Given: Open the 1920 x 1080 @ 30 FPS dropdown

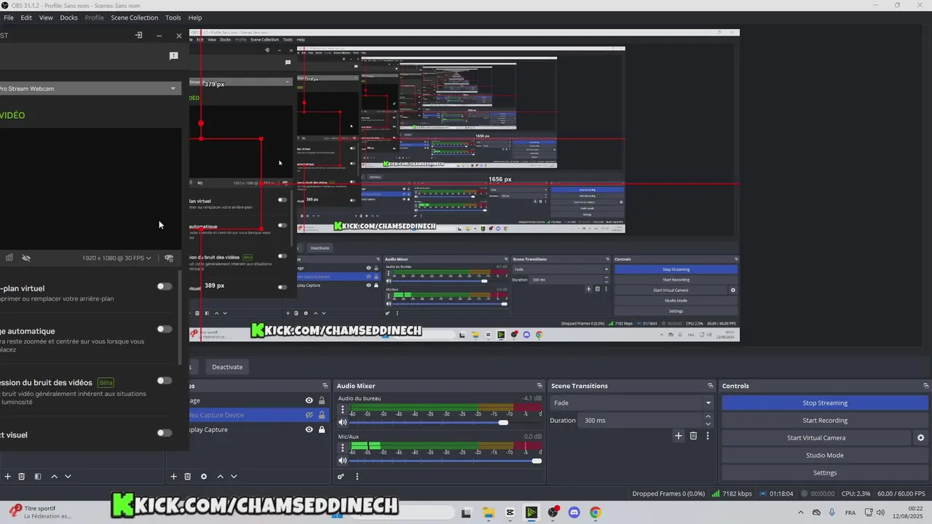Looking at the screenshot, I should (116, 258).
